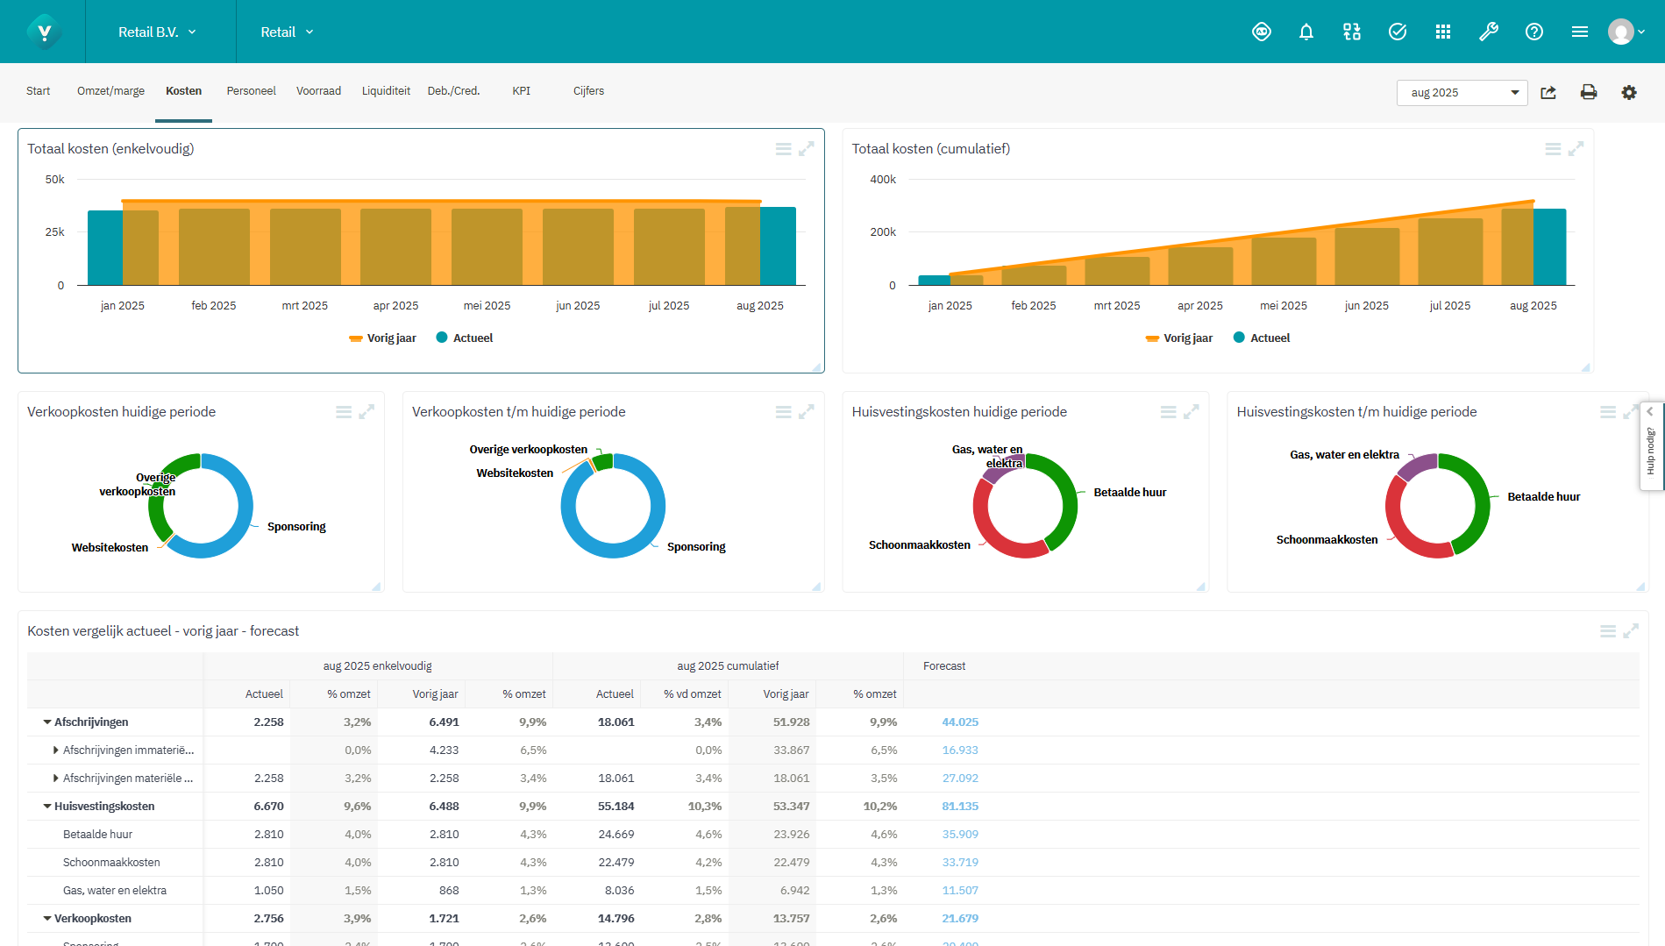Switch to the Personeel tab

[251, 91]
